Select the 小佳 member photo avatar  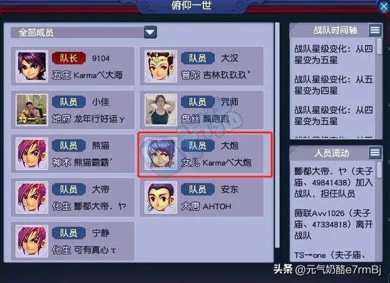tap(32, 110)
